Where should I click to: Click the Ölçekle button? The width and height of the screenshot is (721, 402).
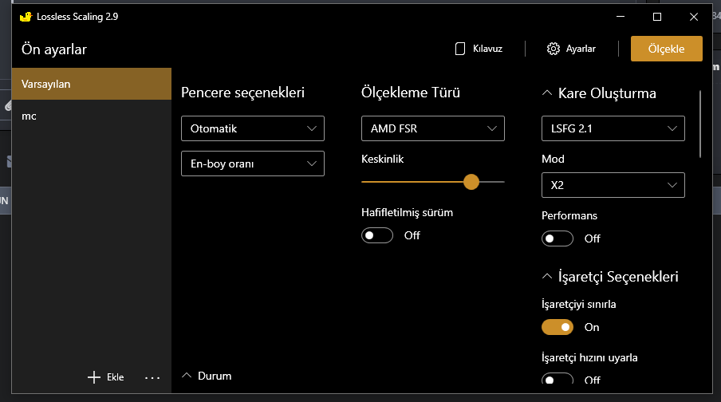pyautogui.click(x=666, y=49)
